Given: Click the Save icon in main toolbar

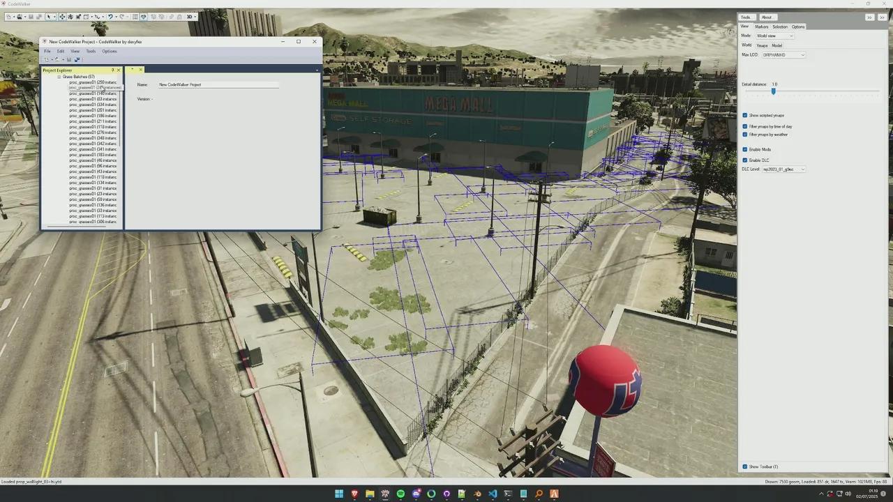Looking at the screenshot, I should [31, 17].
